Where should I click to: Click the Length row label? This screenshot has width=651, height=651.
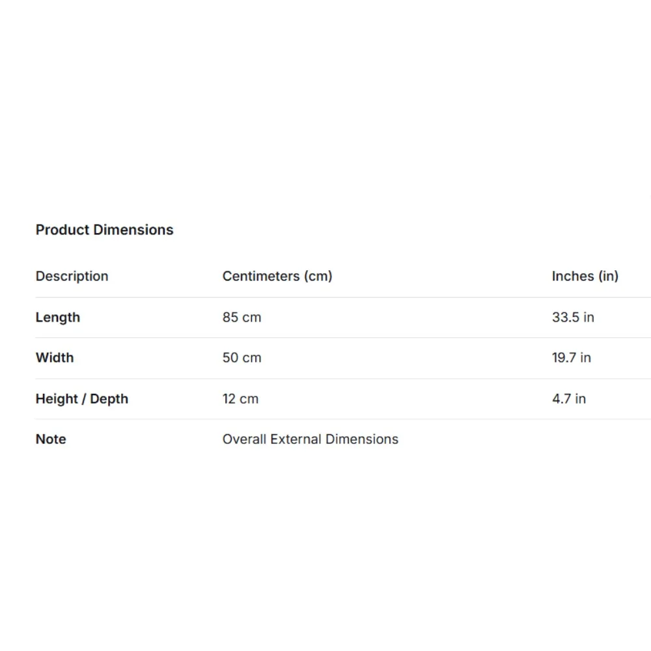[x=58, y=318]
